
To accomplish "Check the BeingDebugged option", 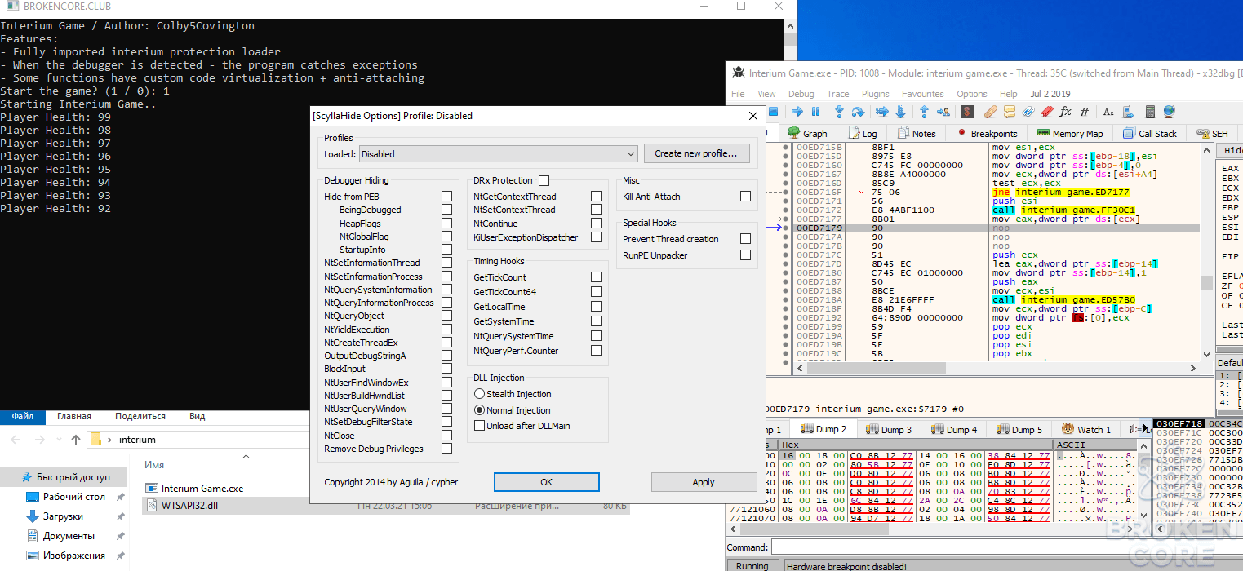I will pyautogui.click(x=446, y=210).
